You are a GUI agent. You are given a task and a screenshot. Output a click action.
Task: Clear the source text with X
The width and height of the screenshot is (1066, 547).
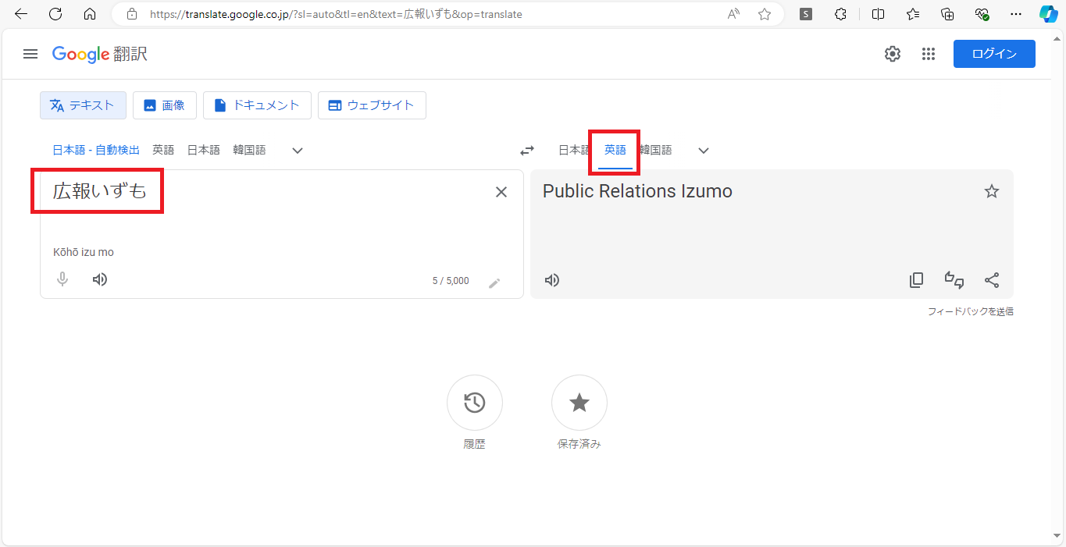[x=501, y=192]
